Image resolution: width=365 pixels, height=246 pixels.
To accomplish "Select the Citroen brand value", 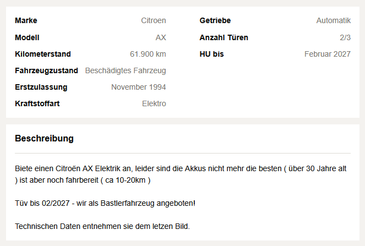I will pyautogui.click(x=154, y=20).
